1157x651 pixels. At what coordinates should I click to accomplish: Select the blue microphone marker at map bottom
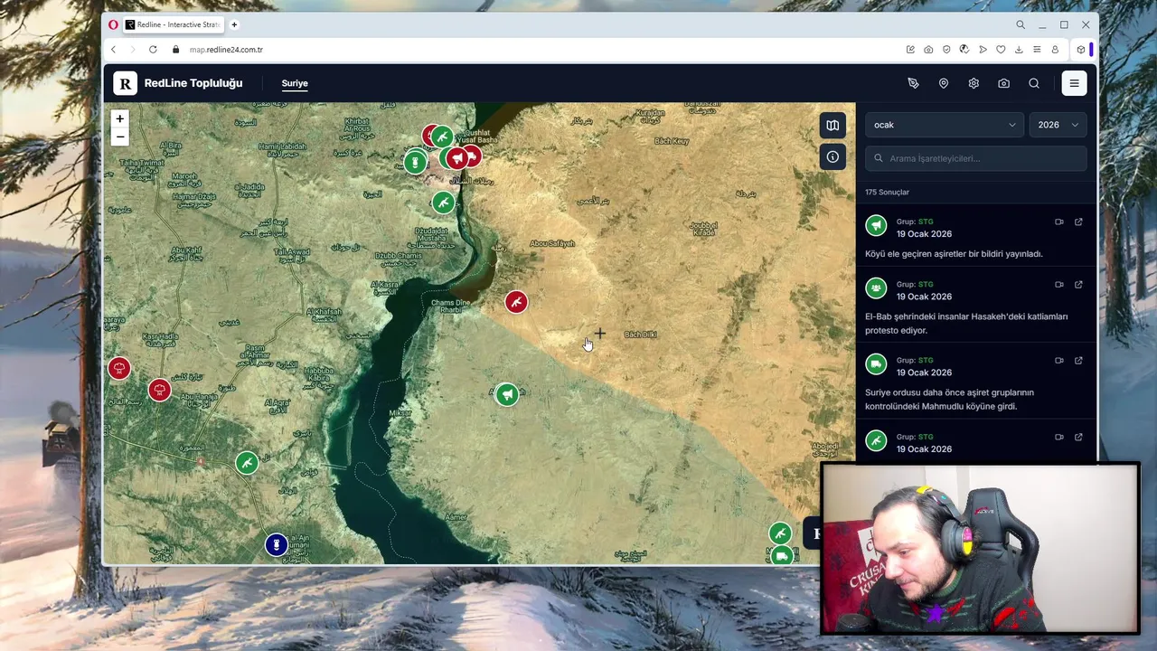click(277, 544)
